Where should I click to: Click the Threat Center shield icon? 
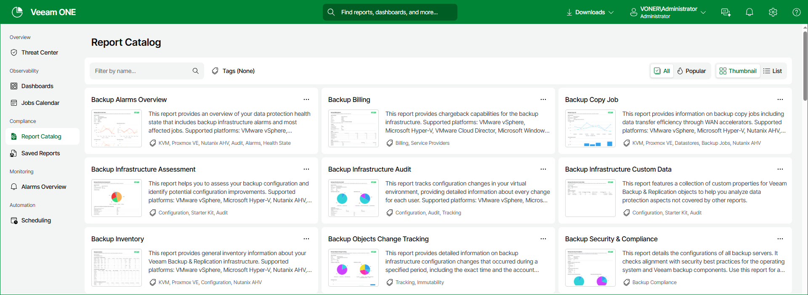(14, 52)
